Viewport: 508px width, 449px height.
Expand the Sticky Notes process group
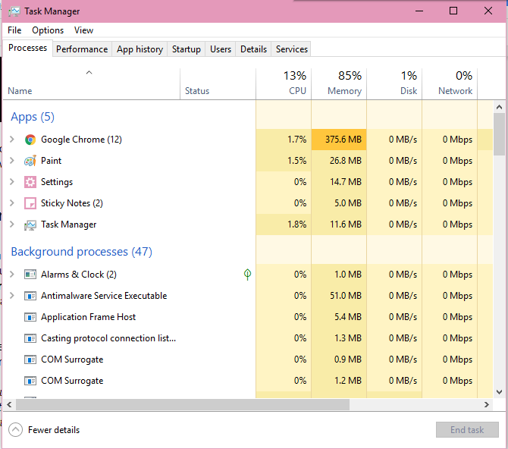(x=11, y=203)
